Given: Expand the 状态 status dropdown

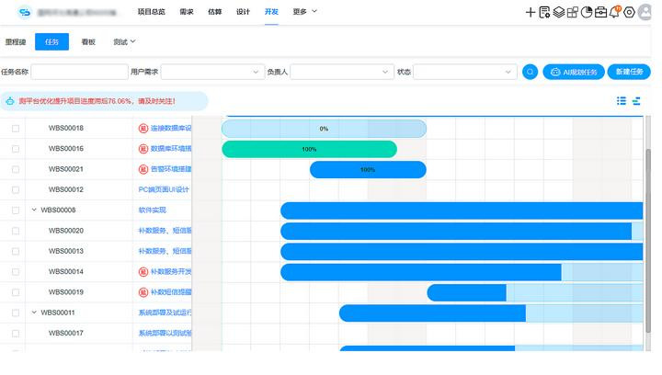Looking at the screenshot, I should point(464,72).
